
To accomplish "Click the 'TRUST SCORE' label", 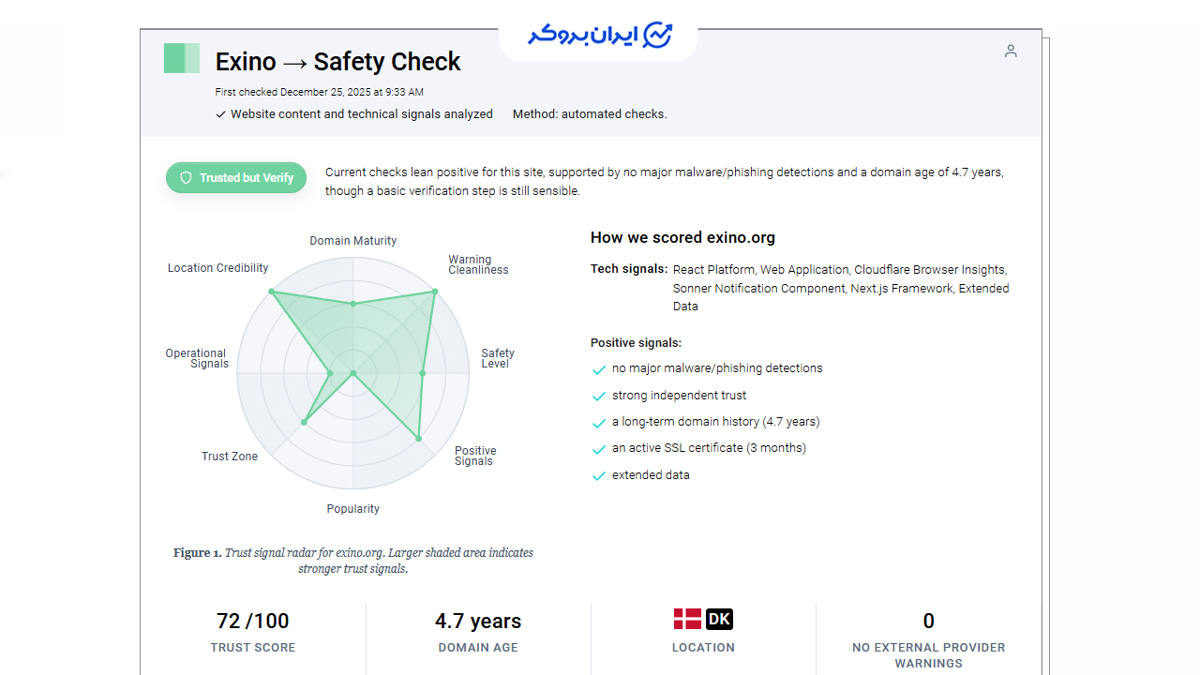I will (253, 648).
